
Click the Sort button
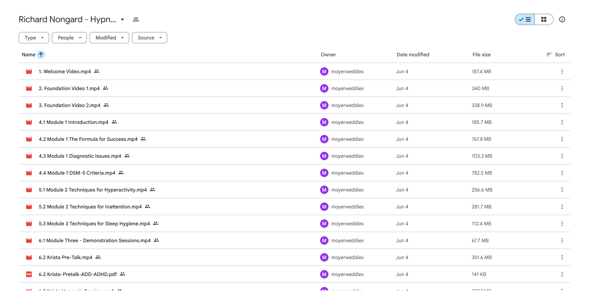[x=556, y=55]
